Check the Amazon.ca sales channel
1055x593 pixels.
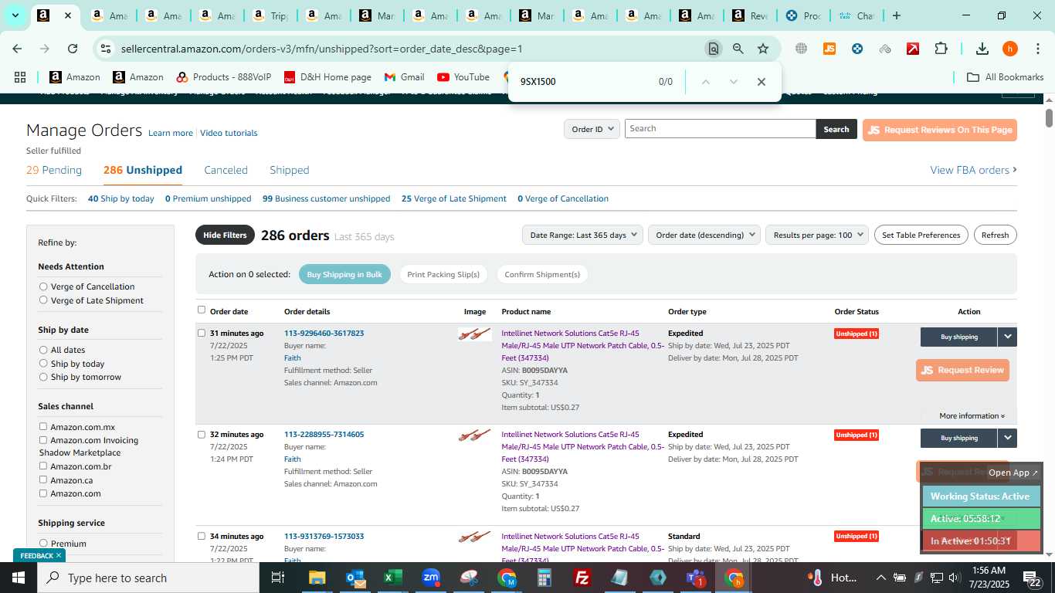pos(43,480)
